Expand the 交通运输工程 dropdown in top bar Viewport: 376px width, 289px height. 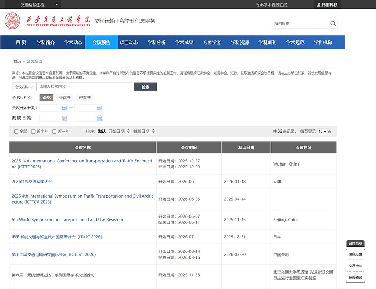(57, 5)
